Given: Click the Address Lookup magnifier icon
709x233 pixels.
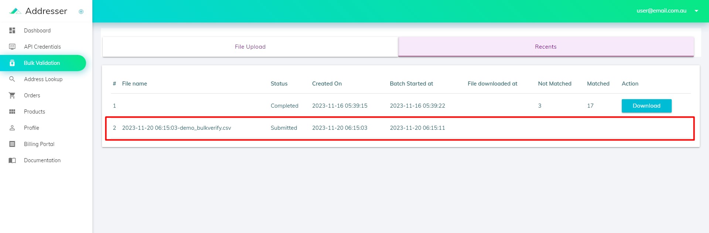Looking at the screenshot, I should (x=12, y=79).
